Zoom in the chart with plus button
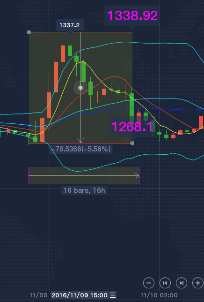The image size is (204, 302). coord(198,283)
